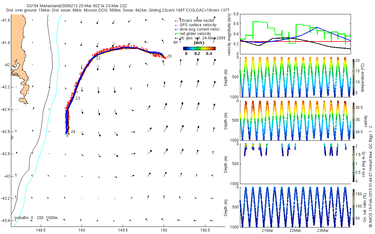The width and height of the screenshot is (375, 234).
Task: Click the '21Mar' time axis label
Action: (268, 231)
